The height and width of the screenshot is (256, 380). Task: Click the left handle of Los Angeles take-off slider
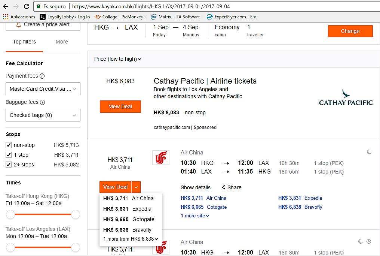point(10,247)
